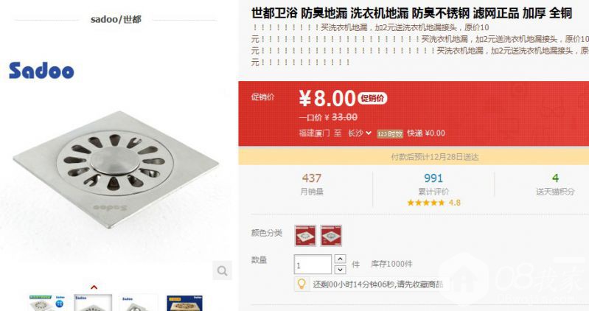
Task: Open the 991 累计评价 reviews tab
Action: [433, 184]
